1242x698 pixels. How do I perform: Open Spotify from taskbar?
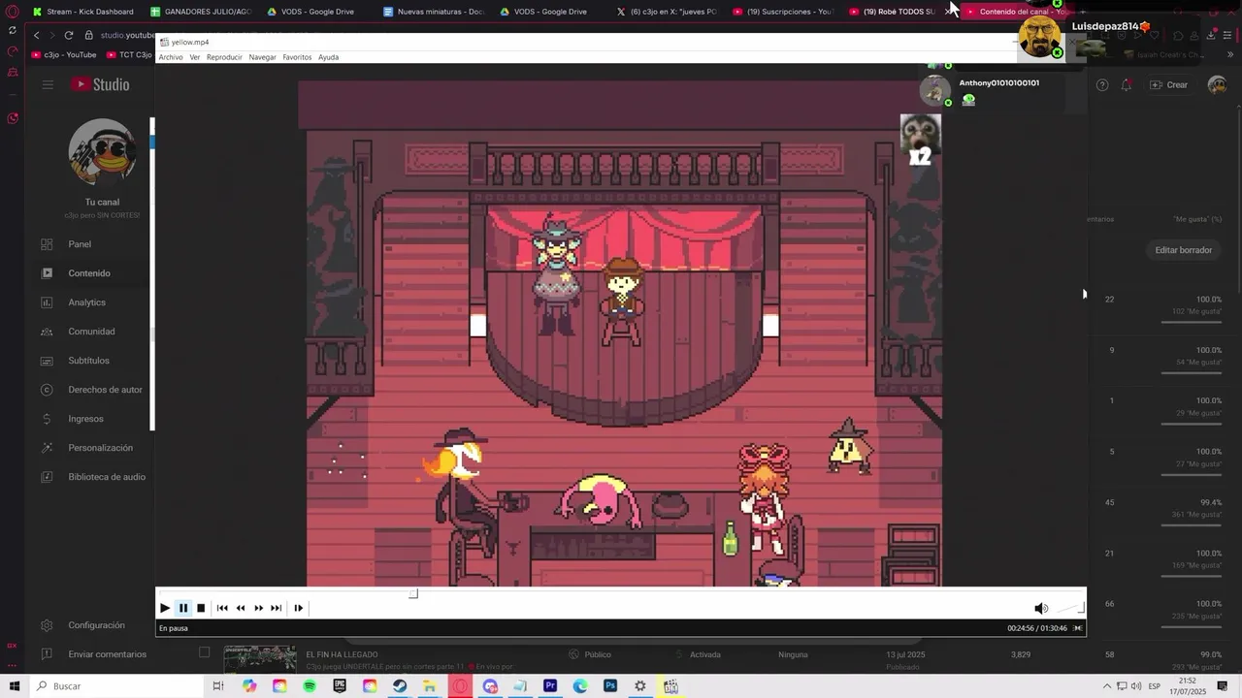pos(310,686)
